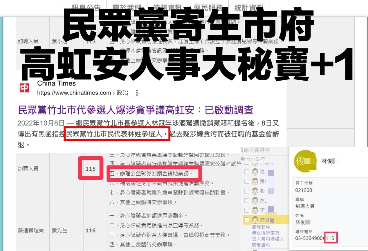Screen dimensions: 368x251
Task: Open the three-dot menu beside chinatimes URL
Action: [137, 93]
